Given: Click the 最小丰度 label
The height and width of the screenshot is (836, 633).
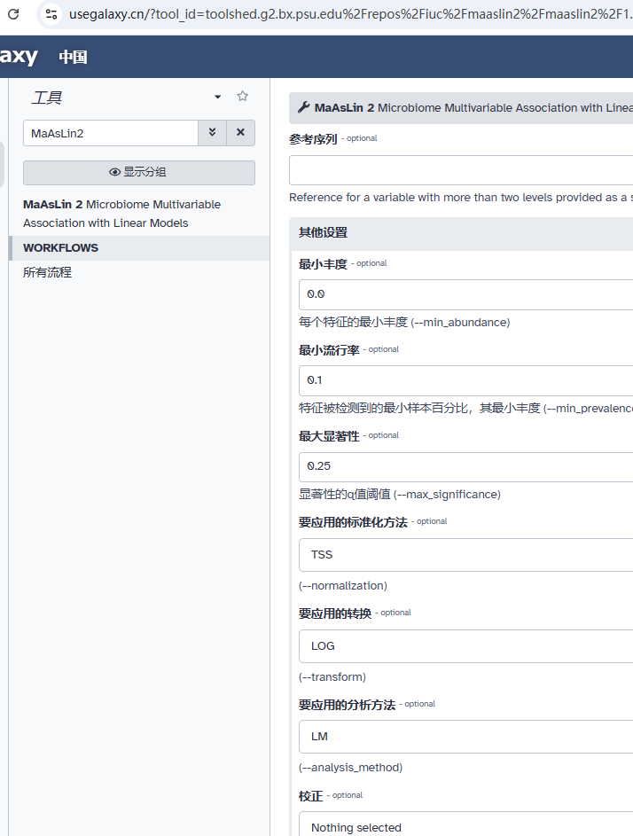Looking at the screenshot, I should click(x=323, y=264).
